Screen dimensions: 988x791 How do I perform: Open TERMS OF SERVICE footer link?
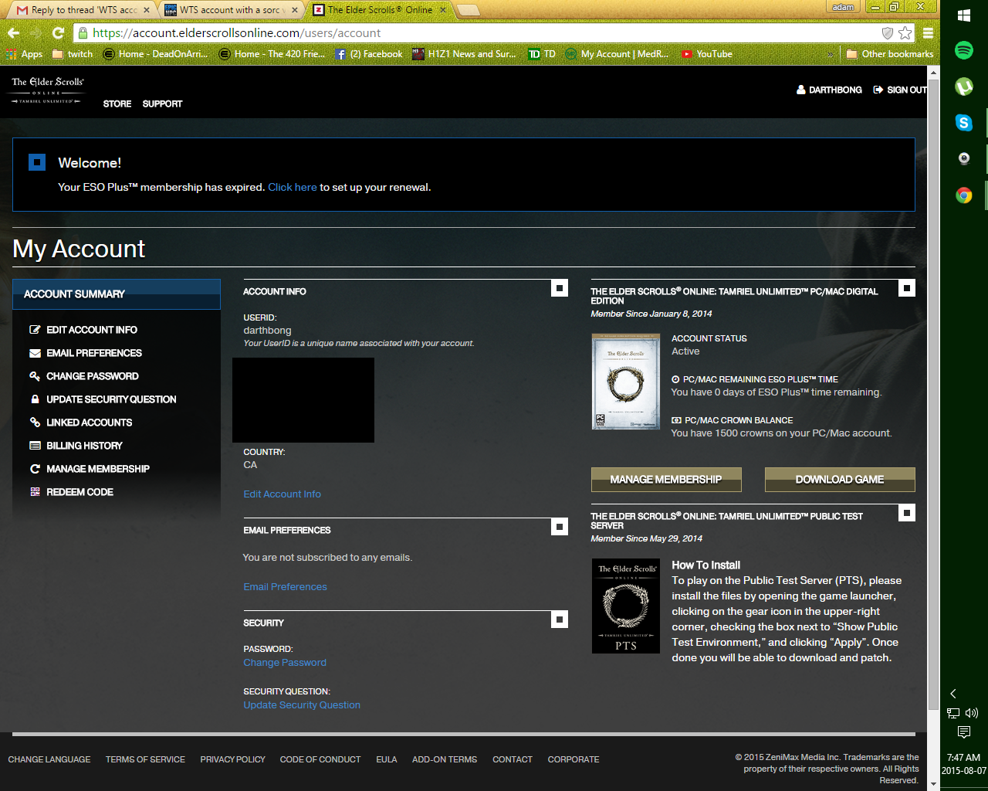[x=145, y=760]
